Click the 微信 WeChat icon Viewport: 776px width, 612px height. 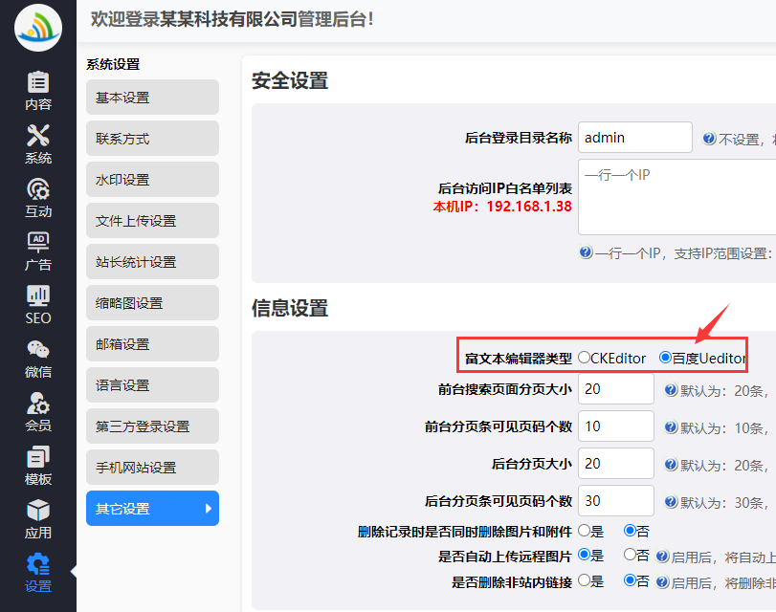(x=38, y=350)
